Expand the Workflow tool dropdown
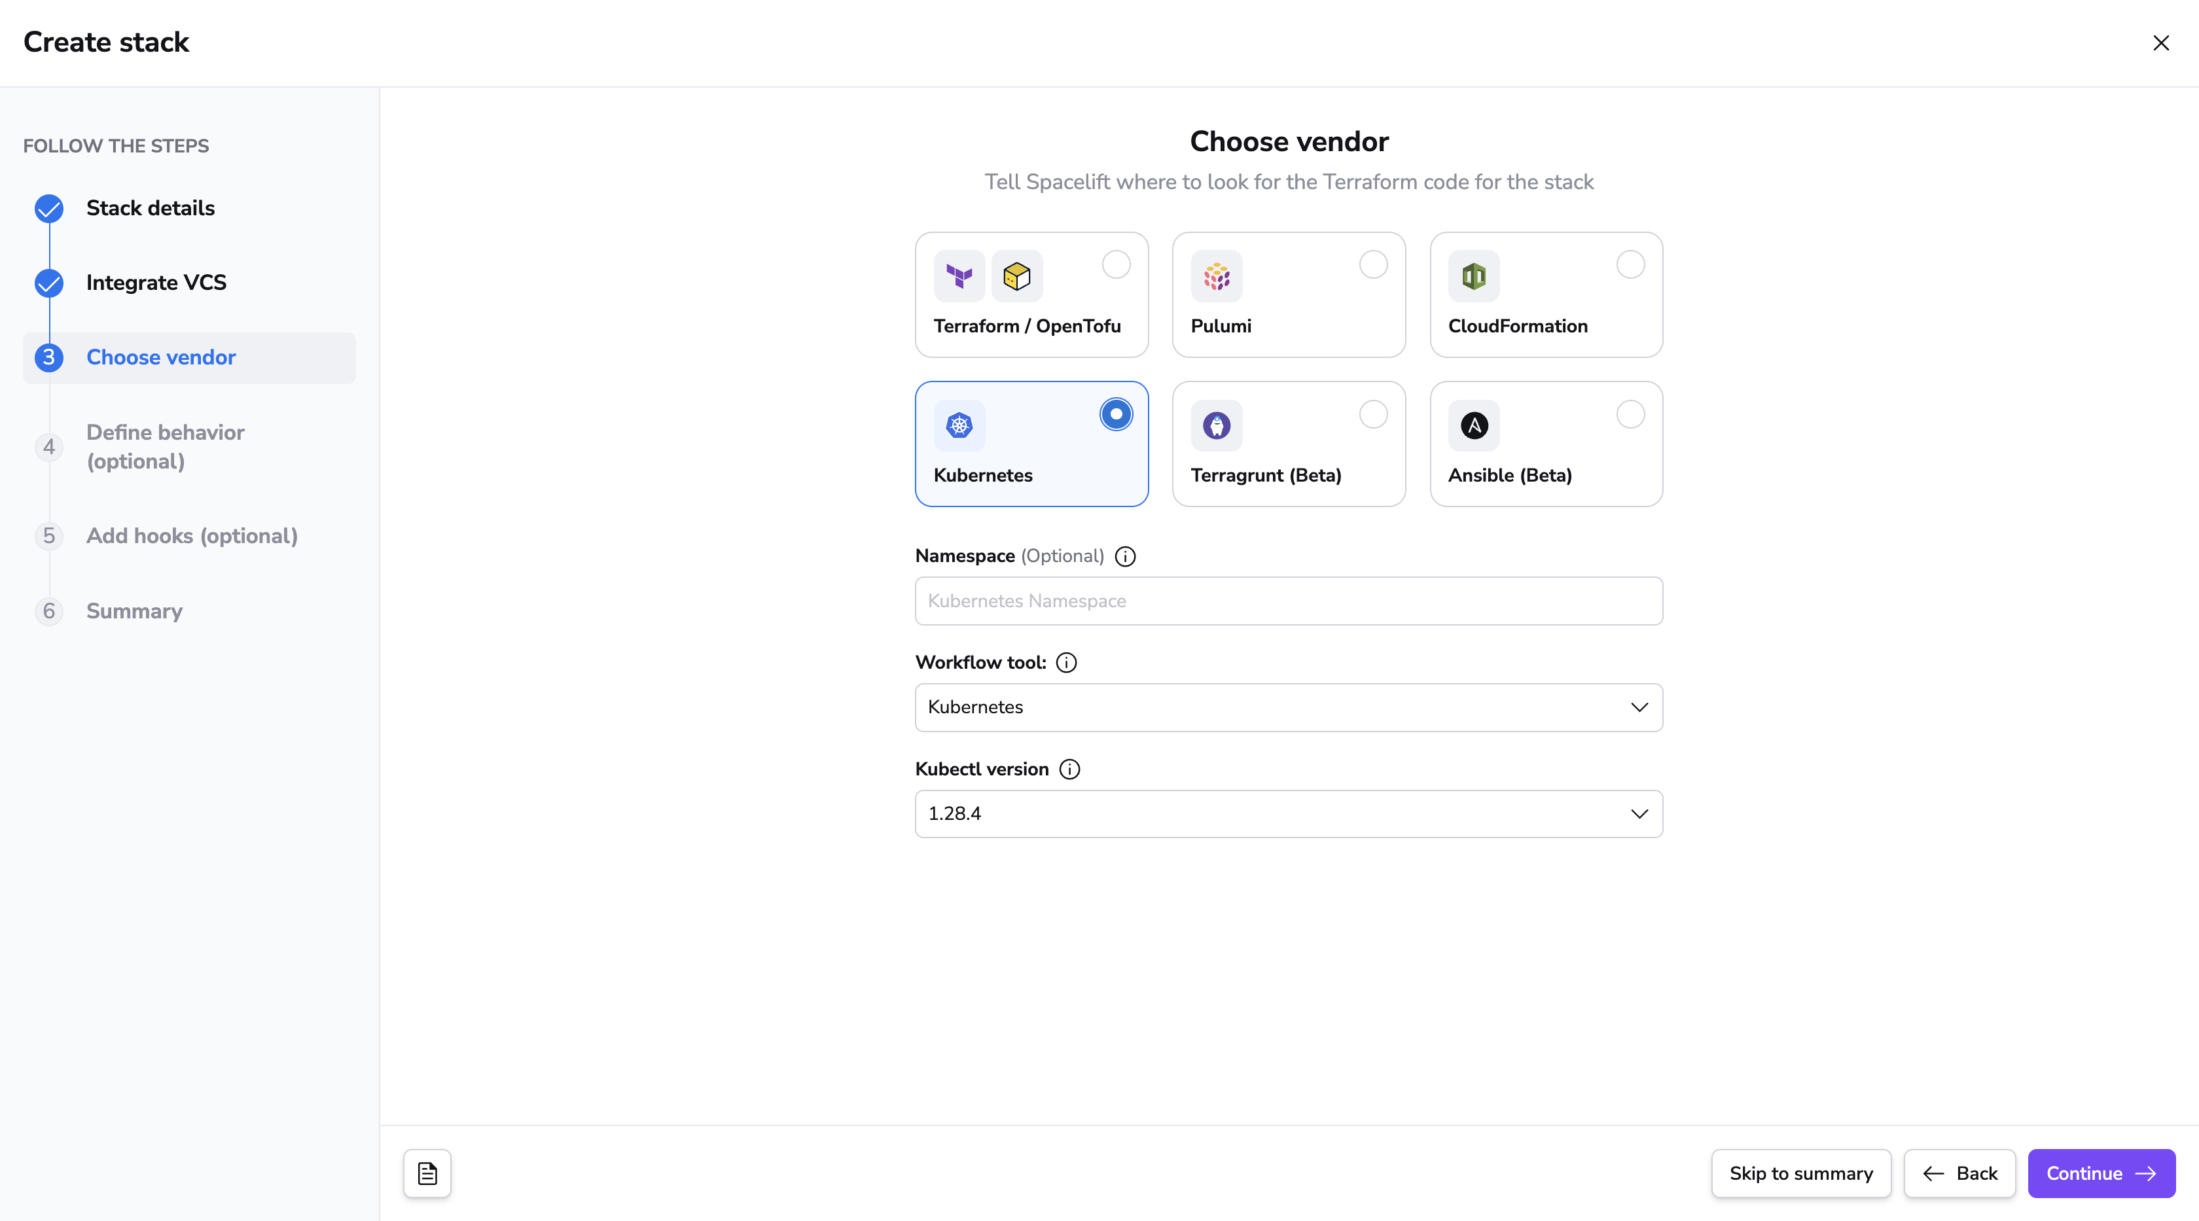 pyautogui.click(x=1289, y=707)
